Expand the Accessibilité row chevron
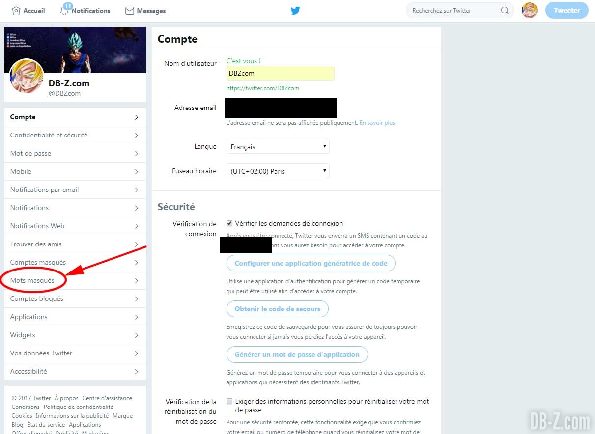Screen dimensions: 595x434 137,372
